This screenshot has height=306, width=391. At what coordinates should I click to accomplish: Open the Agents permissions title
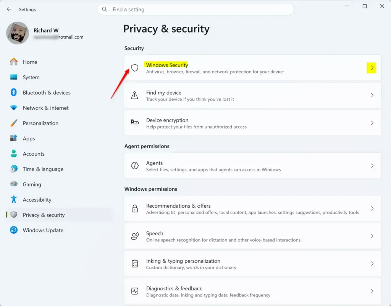pos(154,163)
